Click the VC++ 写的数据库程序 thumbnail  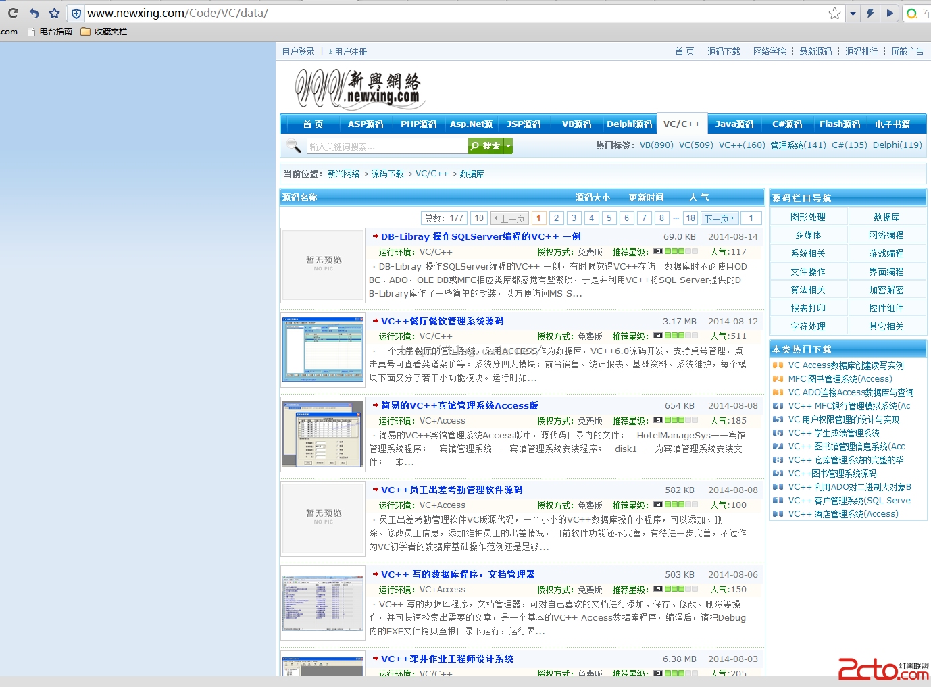point(323,603)
